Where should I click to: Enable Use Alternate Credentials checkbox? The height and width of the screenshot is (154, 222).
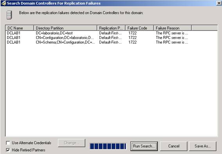8,143
